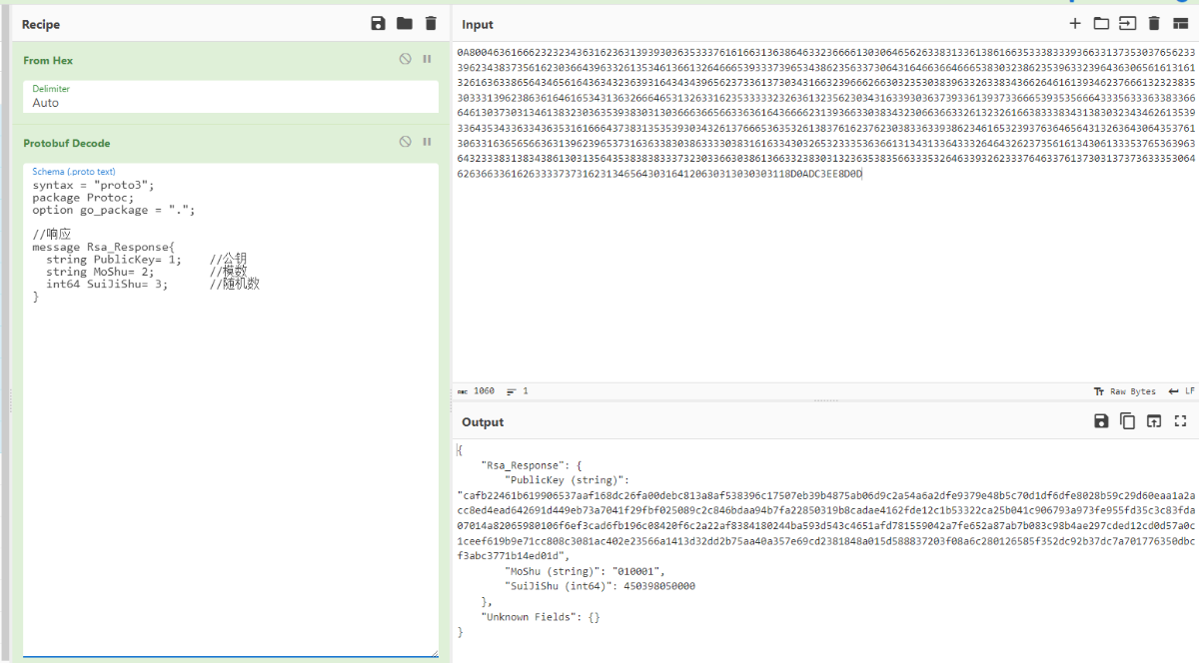This screenshot has width=1199, height=663.
Task: Set breakpoint on Protobuf Decode
Action: click(x=427, y=143)
